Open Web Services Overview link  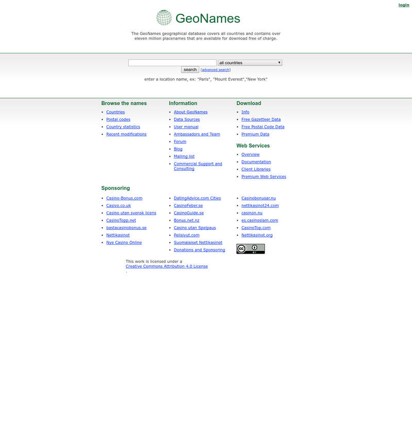[250, 154]
